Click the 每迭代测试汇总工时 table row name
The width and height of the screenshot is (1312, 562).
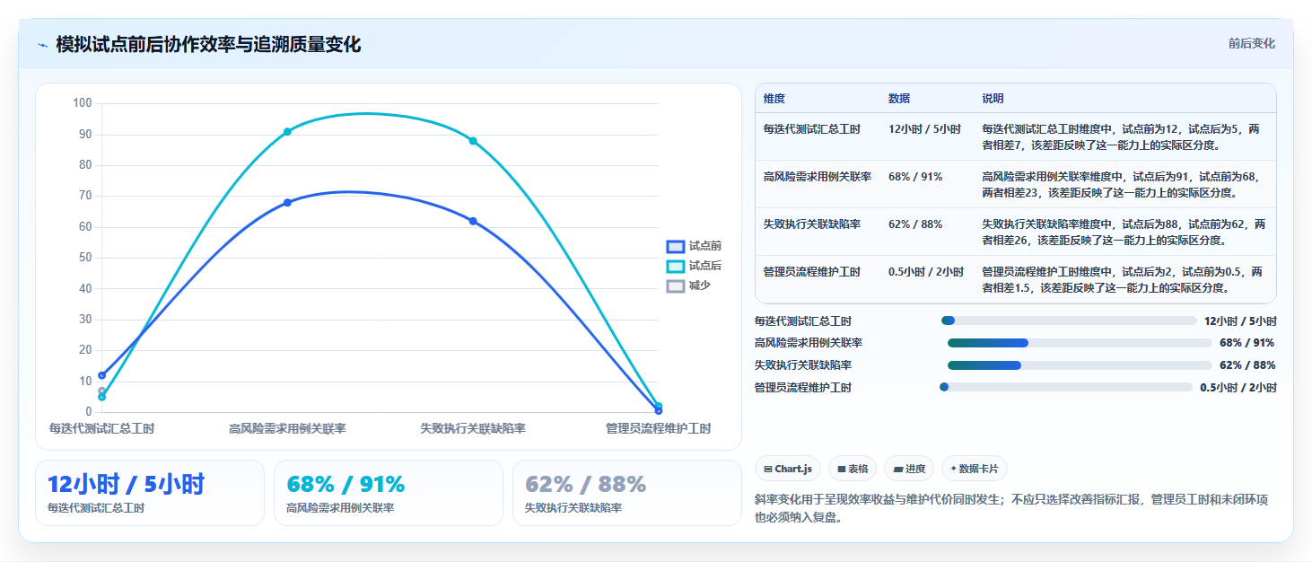pyautogui.click(x=812, y=129)
